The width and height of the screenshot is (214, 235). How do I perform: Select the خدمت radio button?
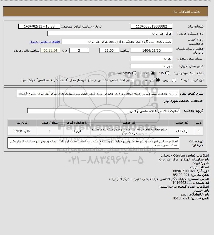point(153,73)
